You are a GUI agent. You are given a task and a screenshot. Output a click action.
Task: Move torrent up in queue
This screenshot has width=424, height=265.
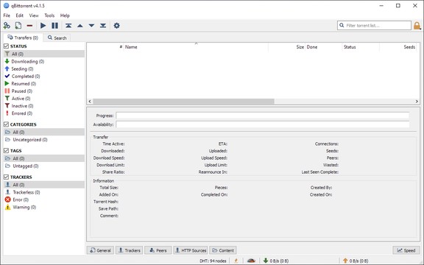pyautogui.click(x=80, y=26)
